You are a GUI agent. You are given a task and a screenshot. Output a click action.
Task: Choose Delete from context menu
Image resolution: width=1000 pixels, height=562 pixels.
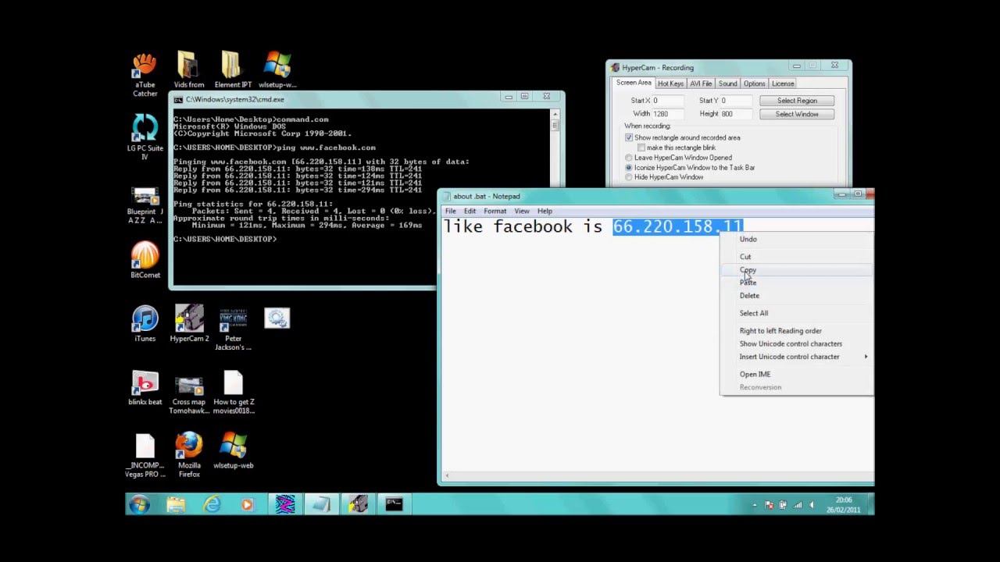(796, 296)
